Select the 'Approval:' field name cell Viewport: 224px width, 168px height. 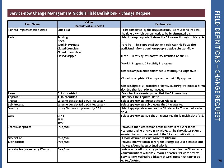coord(32,97)
